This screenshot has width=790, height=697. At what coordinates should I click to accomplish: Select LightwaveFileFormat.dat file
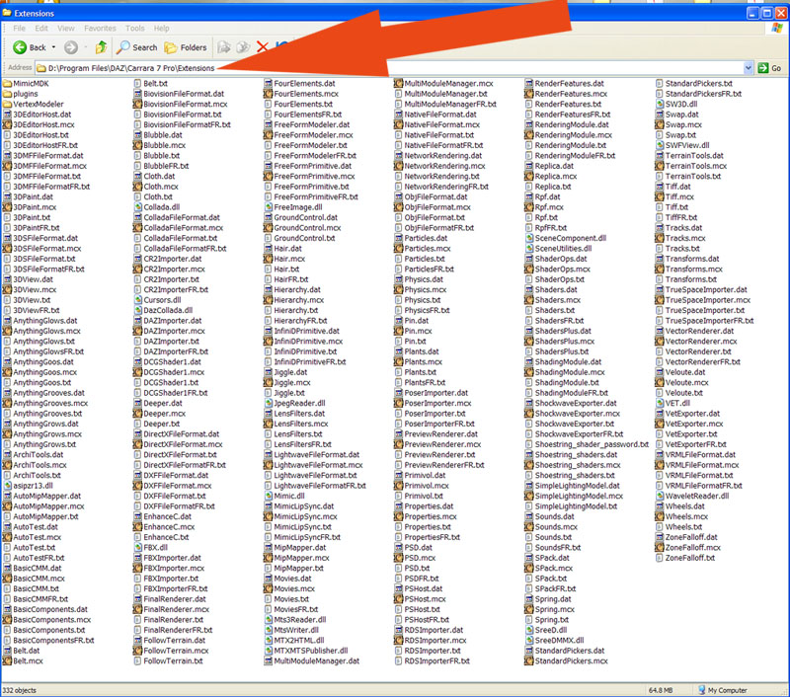point(311,455)
